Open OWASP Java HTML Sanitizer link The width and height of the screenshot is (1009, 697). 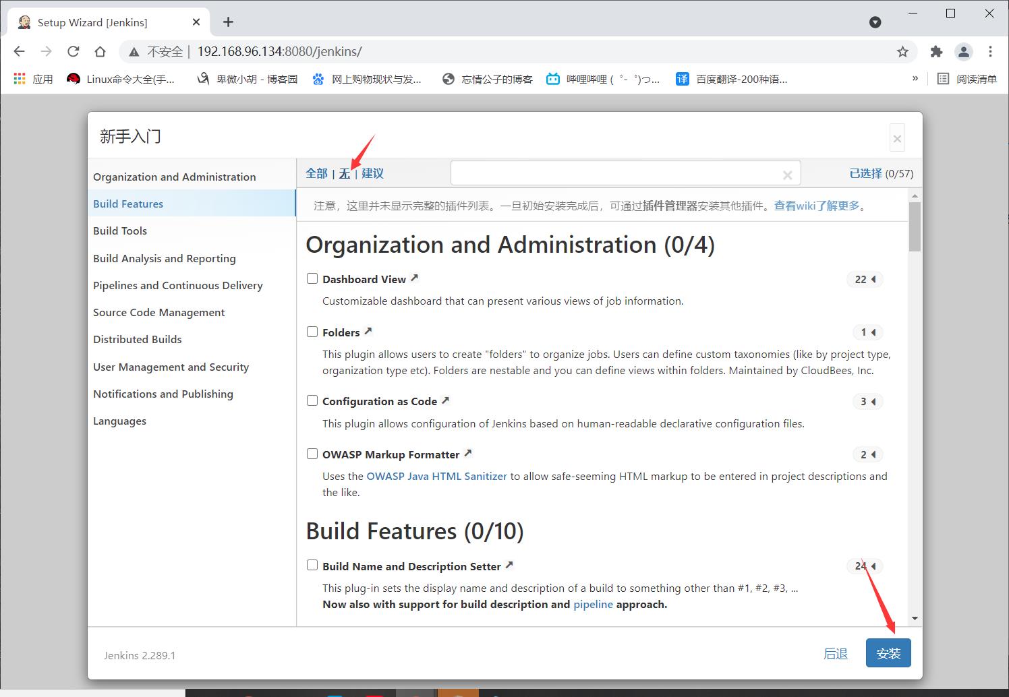(436, 476)
